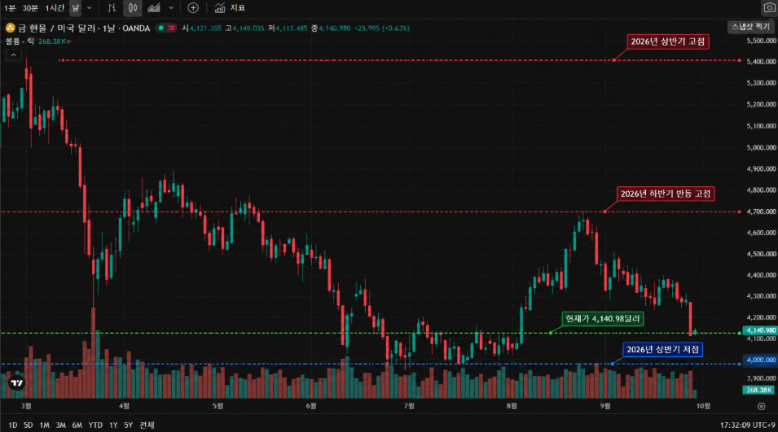Set range to 6M
The width and height of the screenshot is (778, 432).
click(77, 425)
